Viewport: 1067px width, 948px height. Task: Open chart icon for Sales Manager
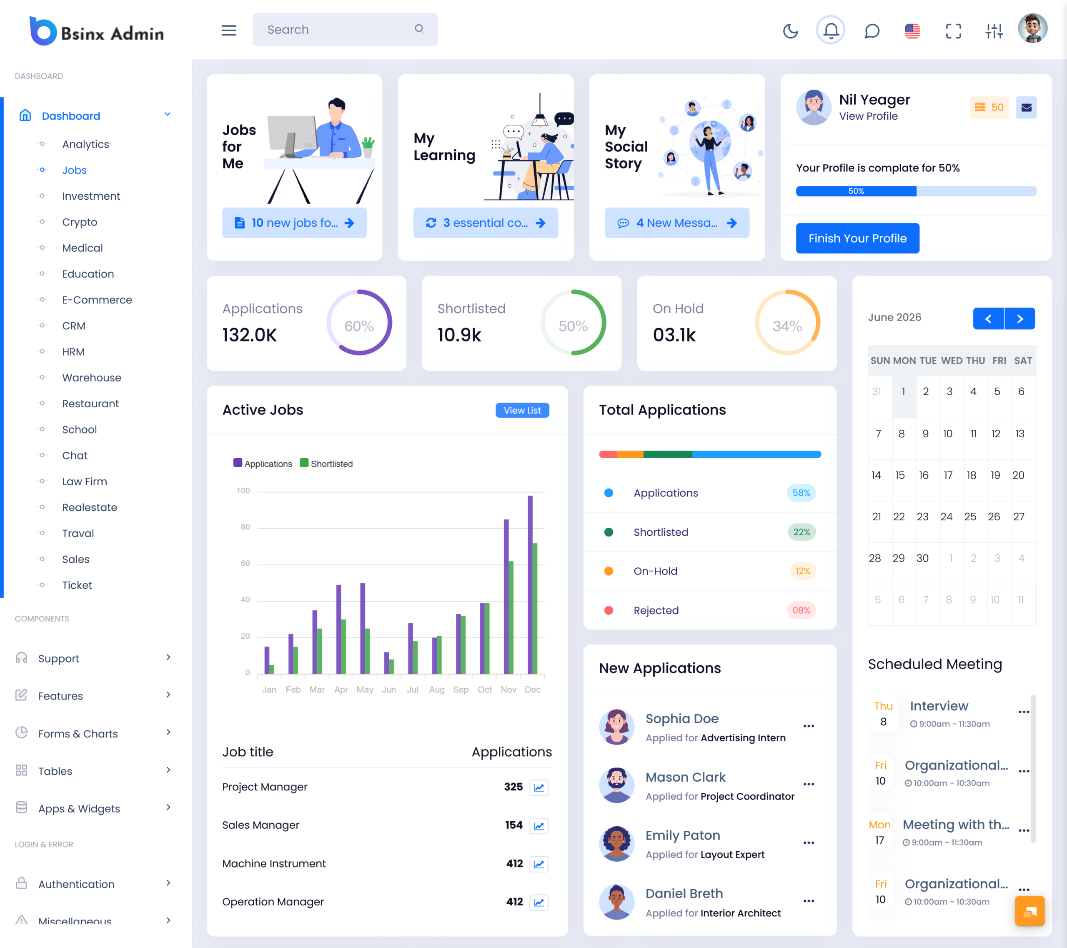(539, 826)
